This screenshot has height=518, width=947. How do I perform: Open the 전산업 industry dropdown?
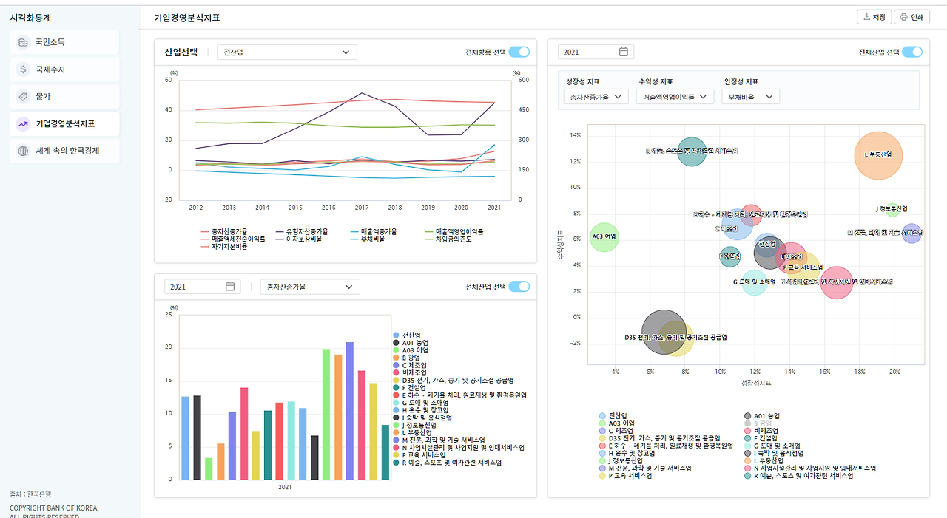pos(287,52)
